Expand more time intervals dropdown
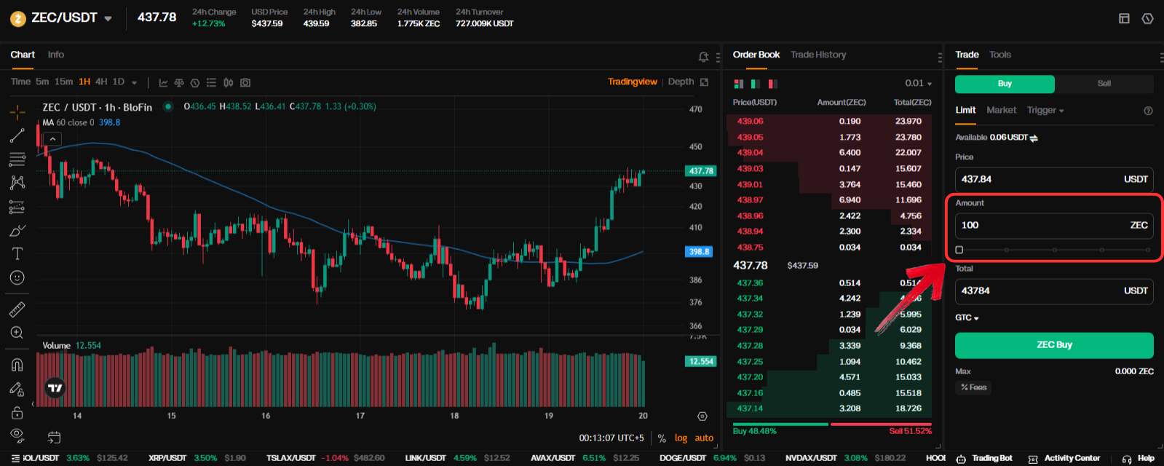Image resolution: width=1164 pixels, height=466 pixels. pyautogui.click(x=134, y=82)
